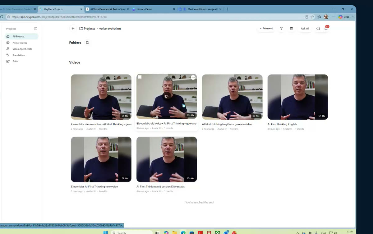Open Video Agent chats in the sidebar
Viewport: 373px width, 234px height.
pos(22,49)
